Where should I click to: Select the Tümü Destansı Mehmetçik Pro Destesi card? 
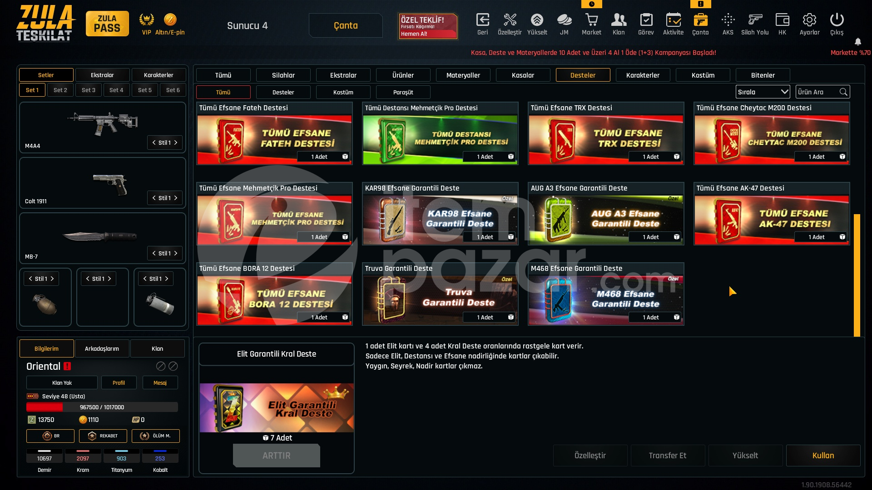[x=440, y=133]
